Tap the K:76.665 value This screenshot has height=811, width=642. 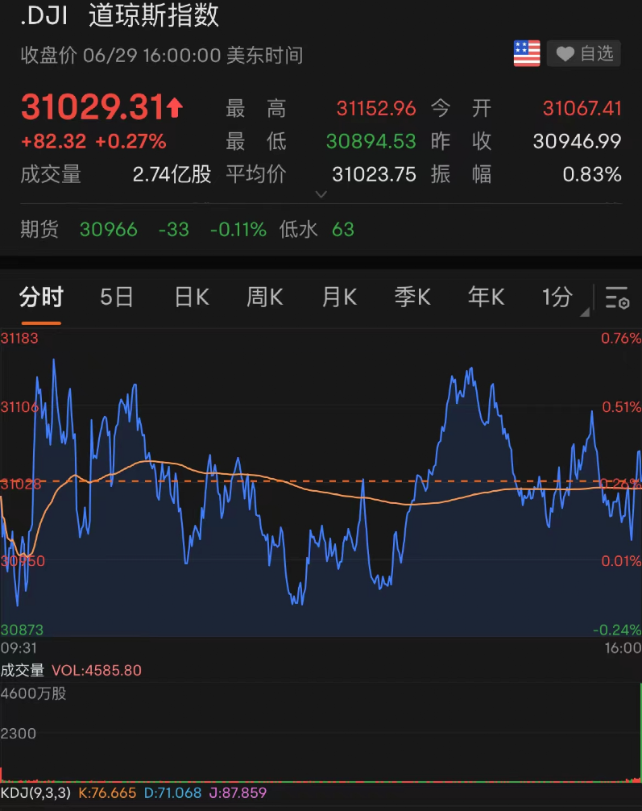pyautogui.click(x=107, y=793)
